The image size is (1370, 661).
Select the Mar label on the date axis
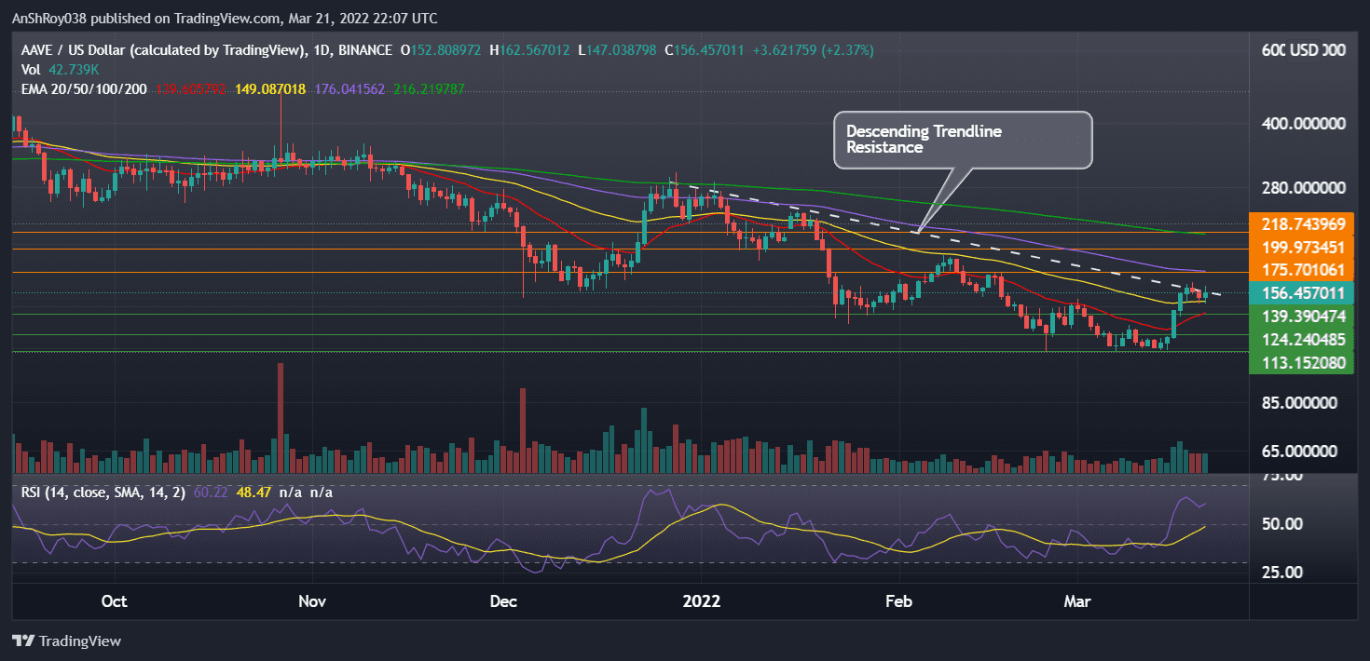1077,602
